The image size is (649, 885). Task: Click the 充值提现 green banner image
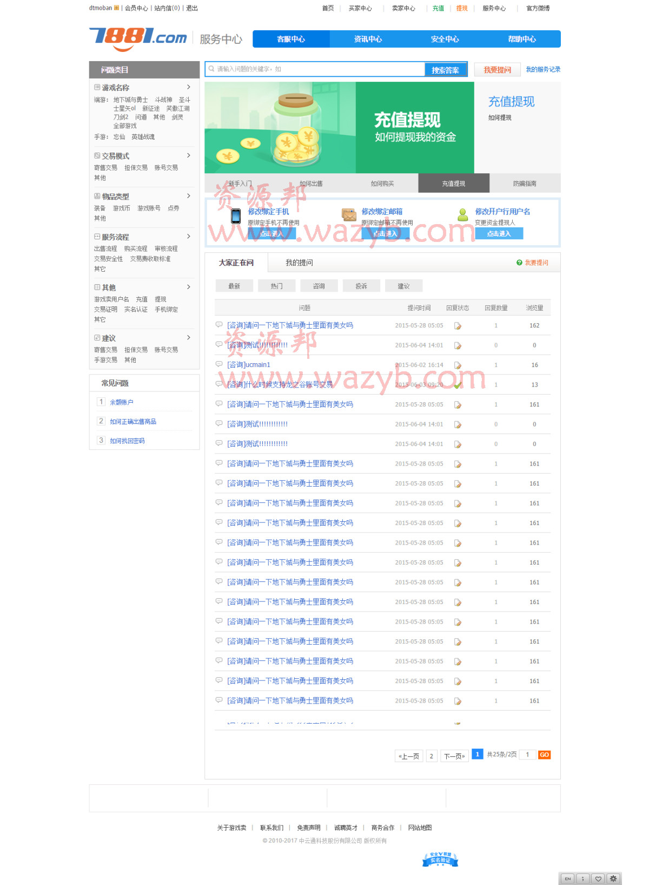tap(340, 128)
